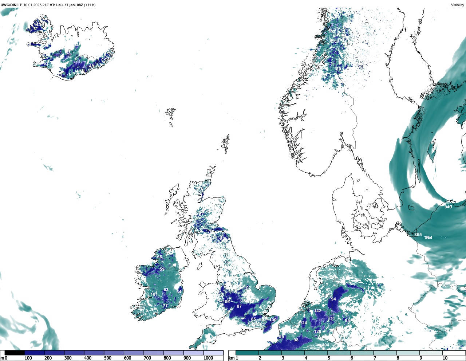Click the 54 value on Ireland's east coast
Viewport: 466px width, 361px height.
coord(179,292)
